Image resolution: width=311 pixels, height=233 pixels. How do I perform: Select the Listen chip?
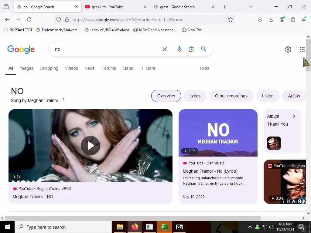(268, 96)
